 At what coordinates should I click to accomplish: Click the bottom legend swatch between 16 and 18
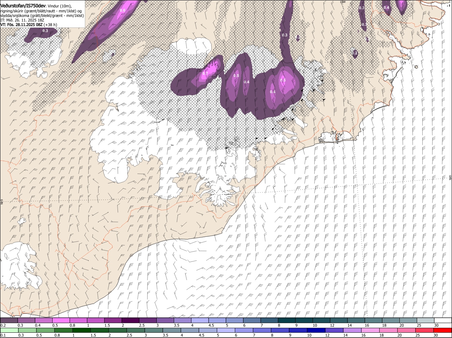click(x=370, y=331)
